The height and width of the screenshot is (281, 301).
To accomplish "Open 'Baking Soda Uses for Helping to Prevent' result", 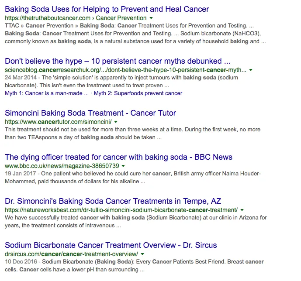I will point(107,9).
